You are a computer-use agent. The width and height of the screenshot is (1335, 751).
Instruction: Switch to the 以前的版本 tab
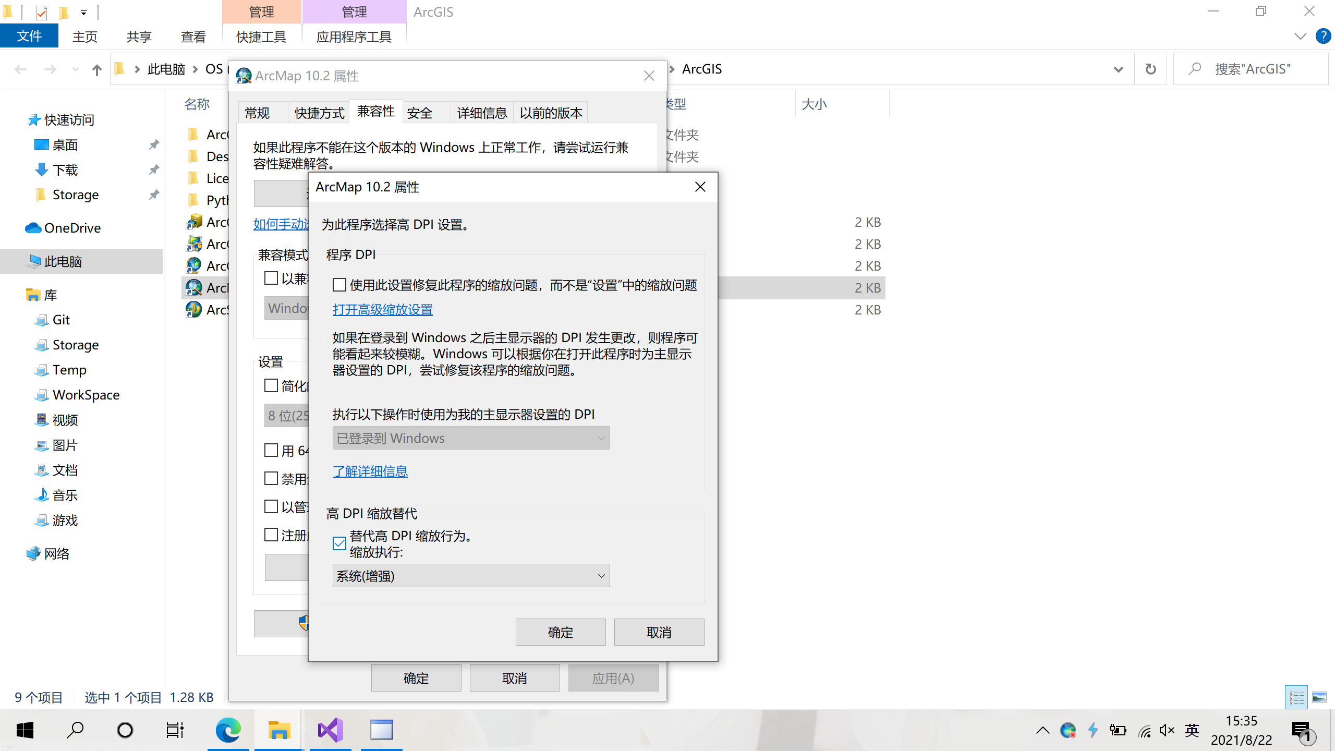coord(551,113)
